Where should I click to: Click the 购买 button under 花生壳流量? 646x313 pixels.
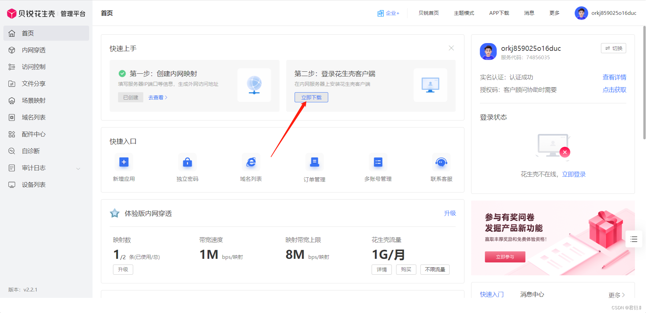[x=406, y=270]
